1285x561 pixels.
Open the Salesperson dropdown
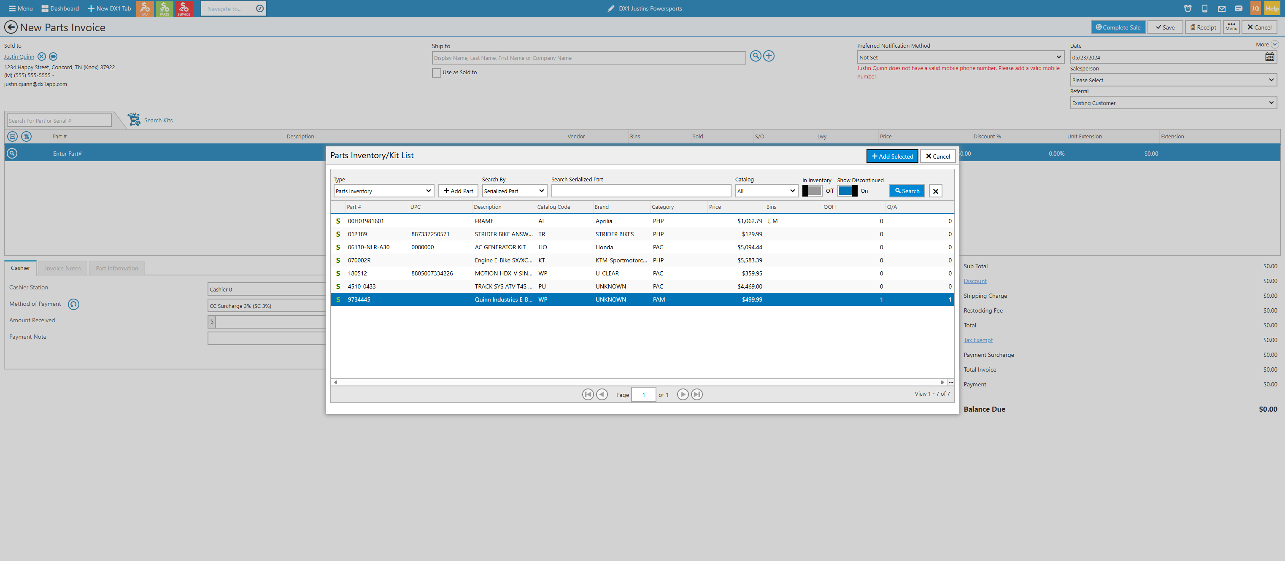tap(1173, 80)
